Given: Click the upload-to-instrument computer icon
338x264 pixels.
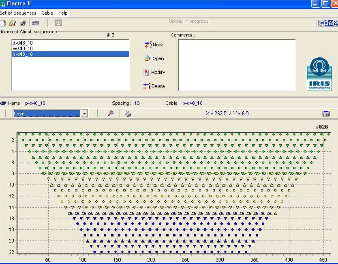Looking at the screenshot, I should (x=22, y=23).
